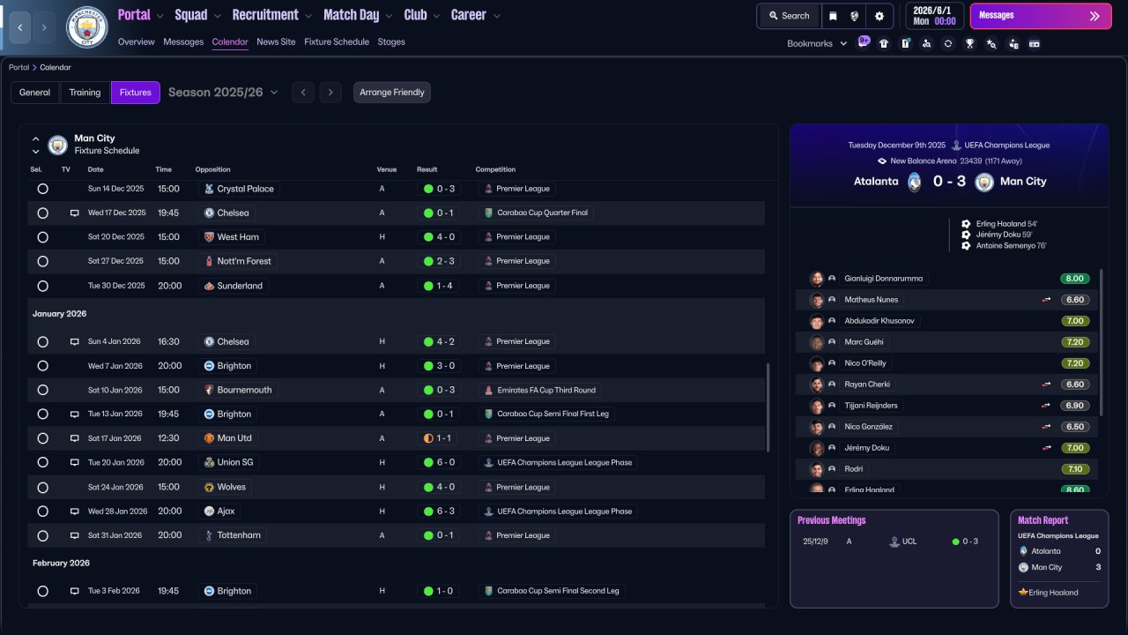Click the purple Messages continue button

pos(1041,16)
